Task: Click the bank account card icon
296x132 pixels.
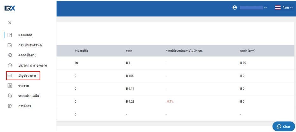Action: [10, 75]
